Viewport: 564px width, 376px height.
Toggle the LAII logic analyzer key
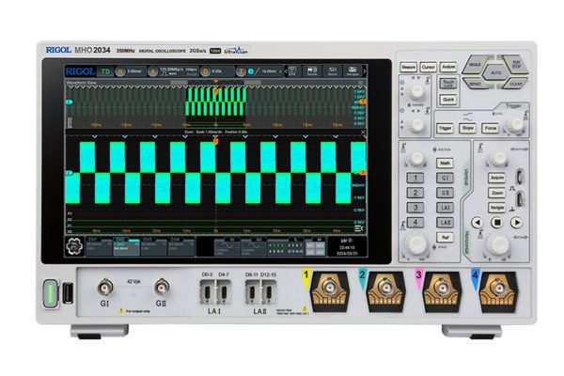[x=445, y=223]
